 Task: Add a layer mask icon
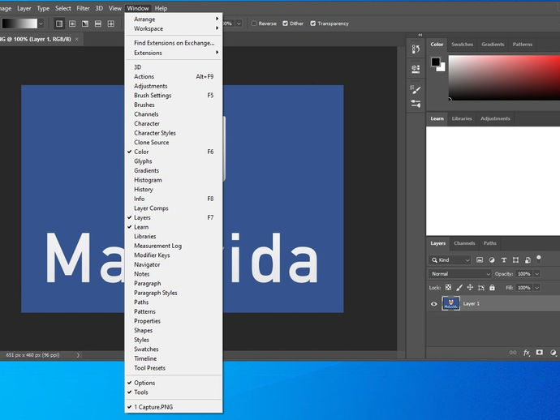pyautogui.click(x=539, y=353)
